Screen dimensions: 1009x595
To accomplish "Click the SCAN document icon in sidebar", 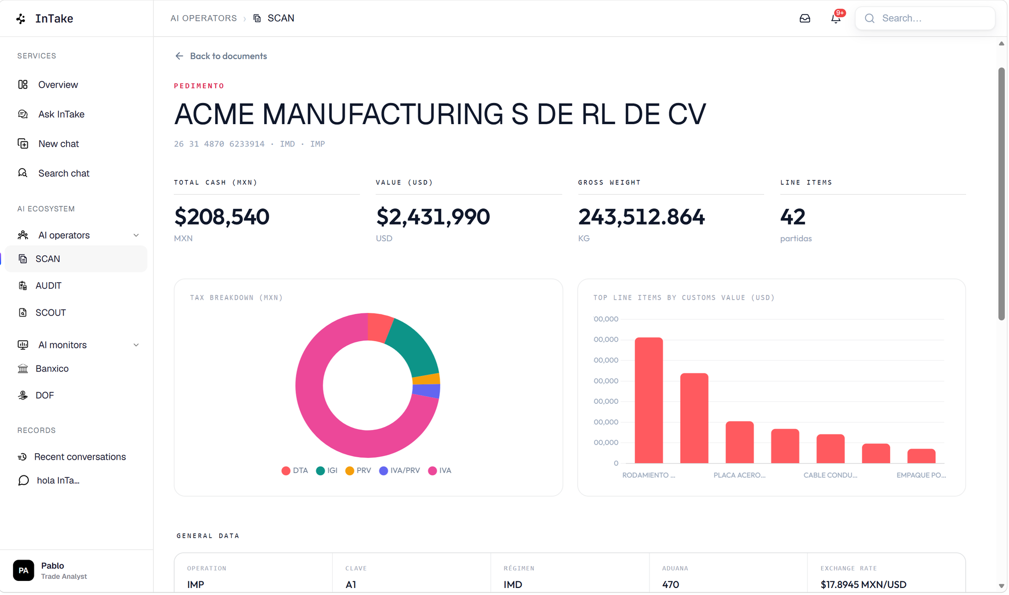I will tap(23, 259).
